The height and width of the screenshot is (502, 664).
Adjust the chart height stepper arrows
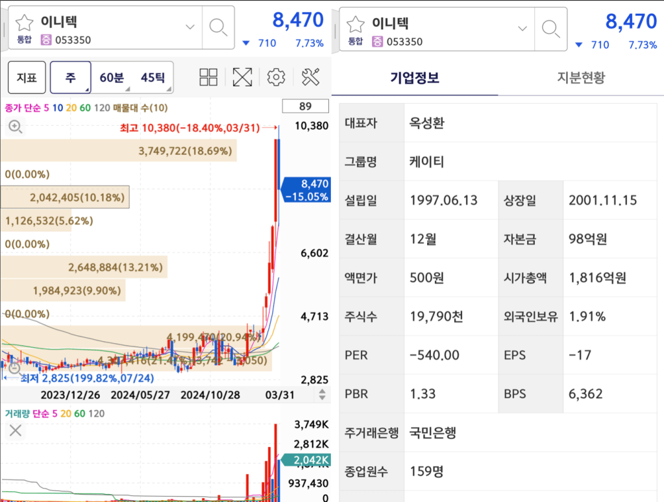coord(322,394)
